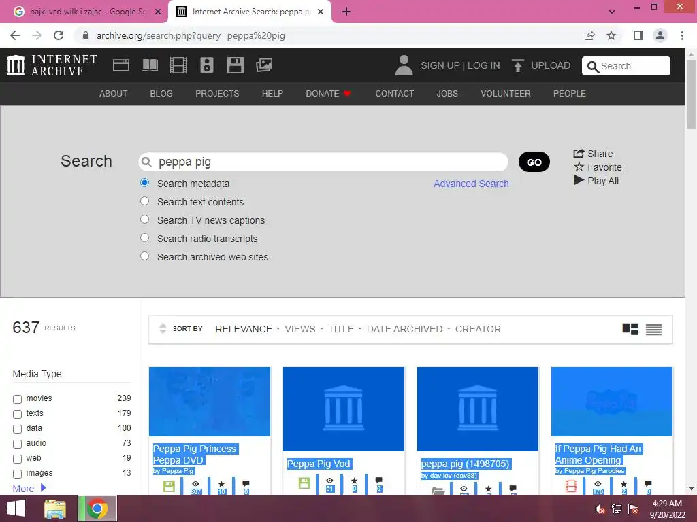
Task: Open Peppa Pig Vod result thumbnail
Action: point(344,408)
